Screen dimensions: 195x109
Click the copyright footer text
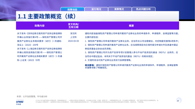[97, 101]
